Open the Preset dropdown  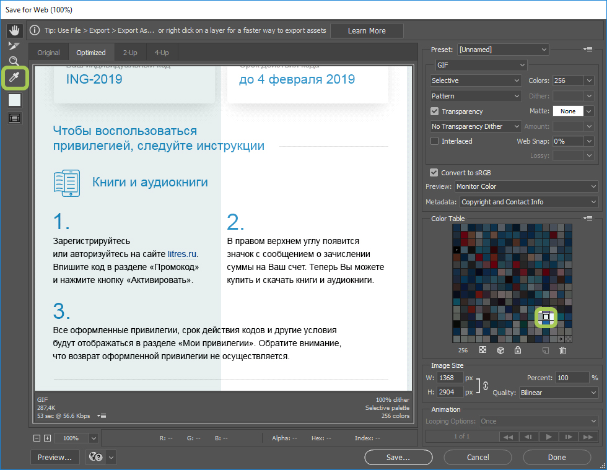pyautogui.click(x=503, y=50)
